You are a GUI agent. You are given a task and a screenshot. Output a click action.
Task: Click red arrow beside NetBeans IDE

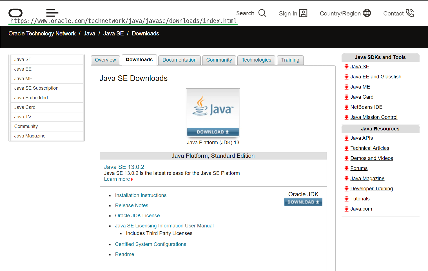[x=346, y=107]
